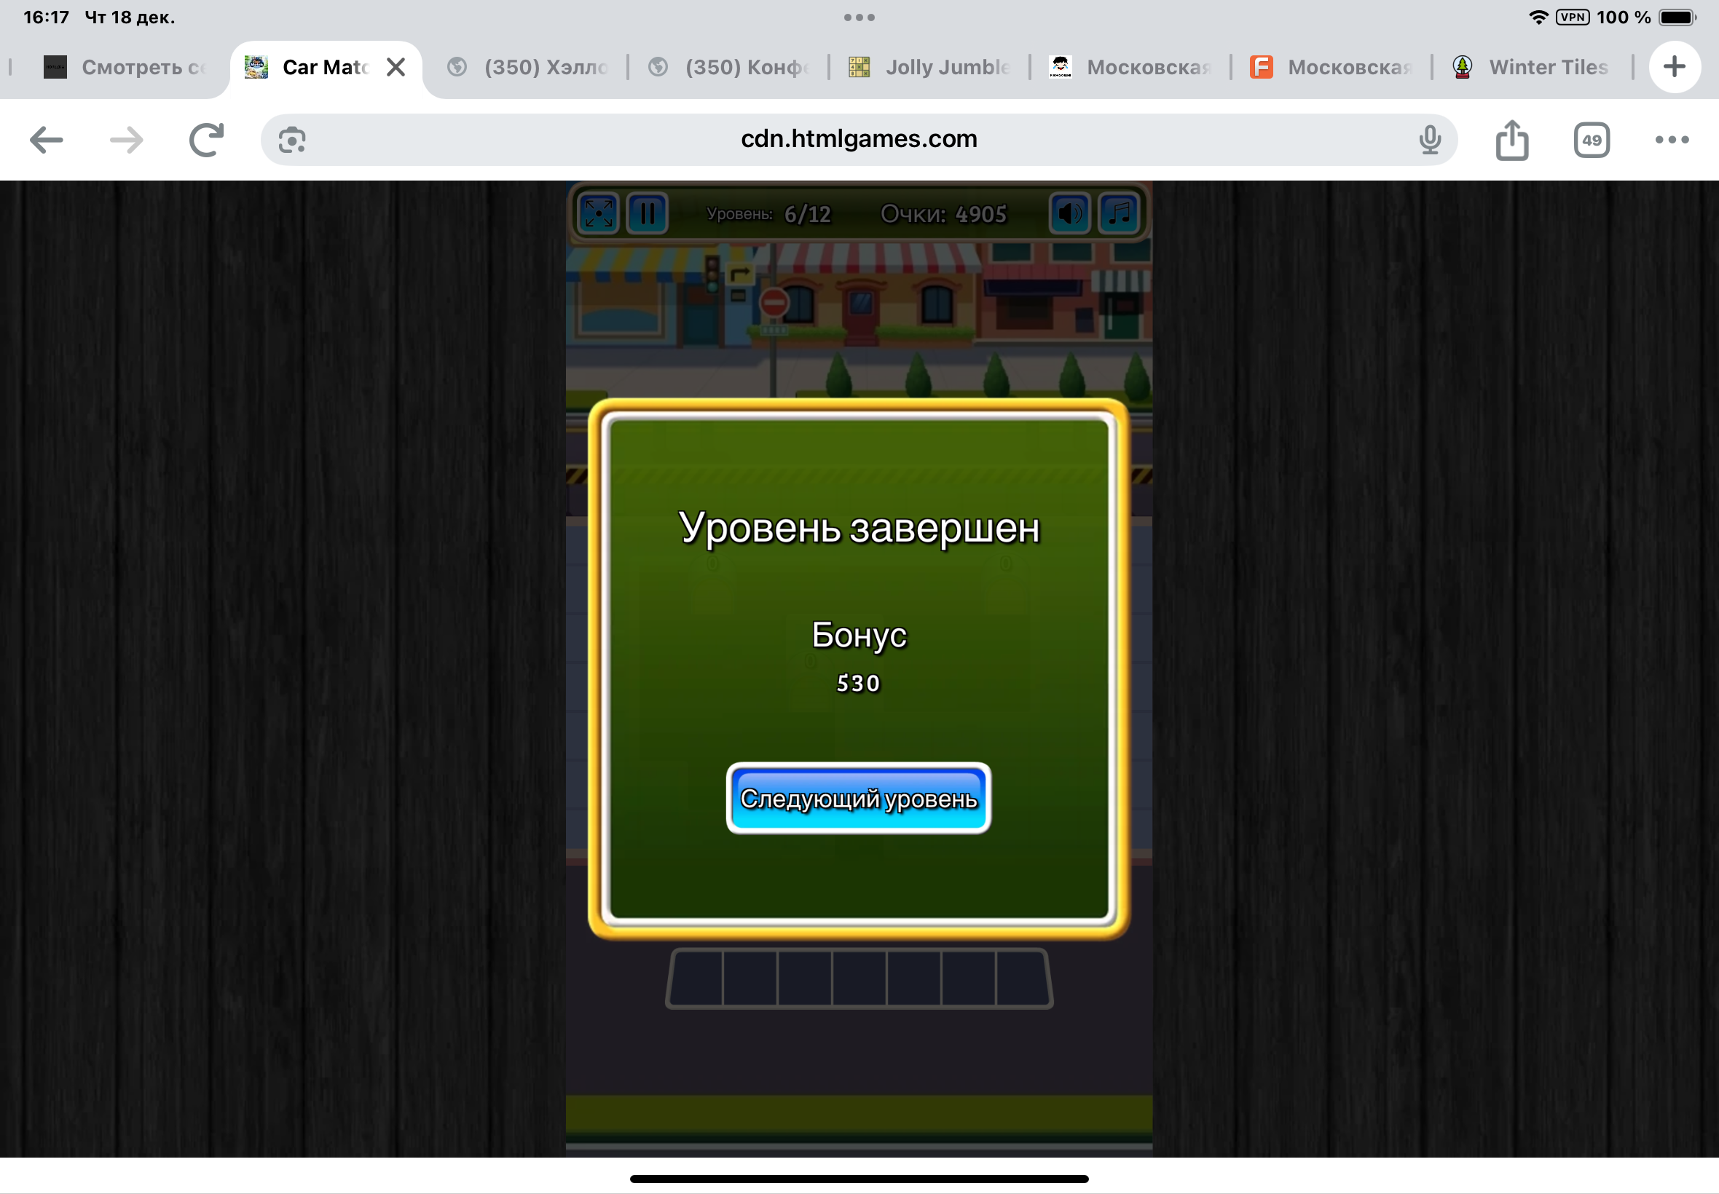Open the 49 tabs overview
The image size is (1719, 1194).
point(1592,140)
